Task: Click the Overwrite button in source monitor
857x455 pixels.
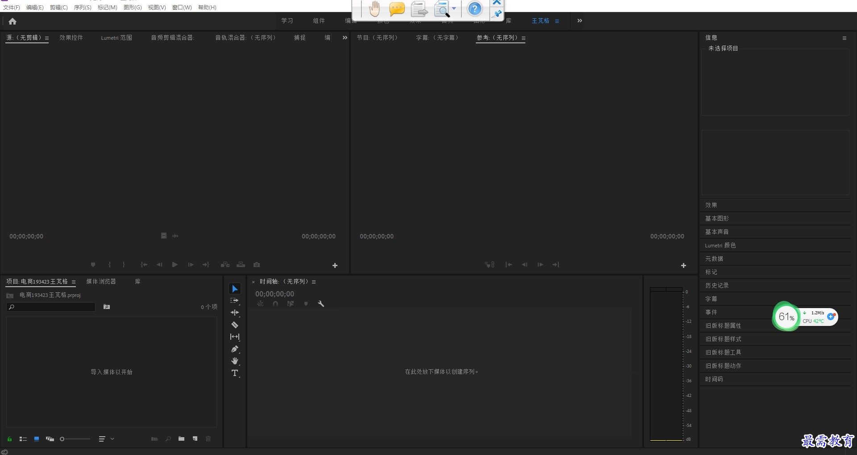Action: 241,265
